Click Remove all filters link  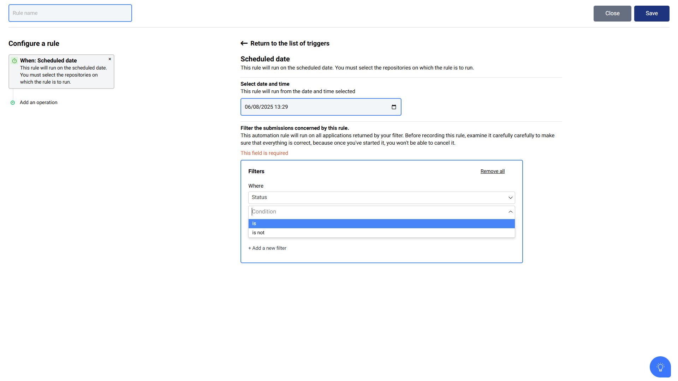pyautogui.click(x=493, y=171)
